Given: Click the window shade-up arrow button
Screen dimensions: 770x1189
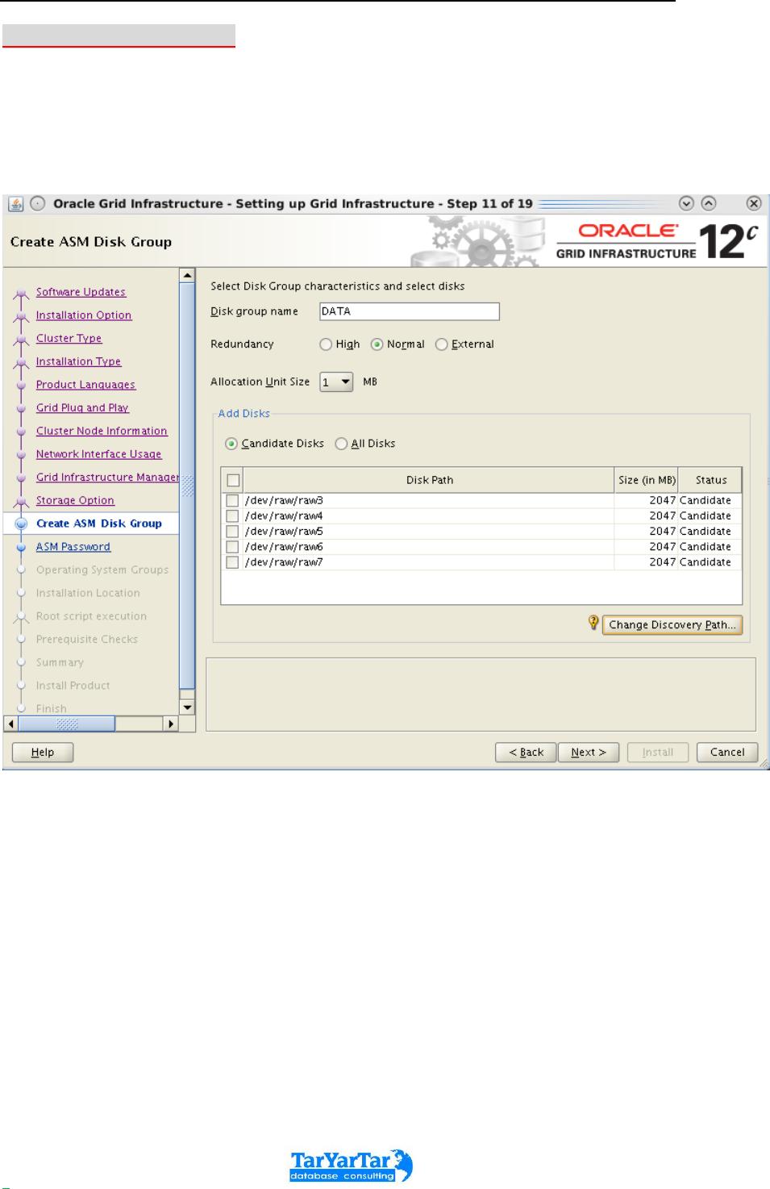Looking at the screenshot, I should [708, 203].
